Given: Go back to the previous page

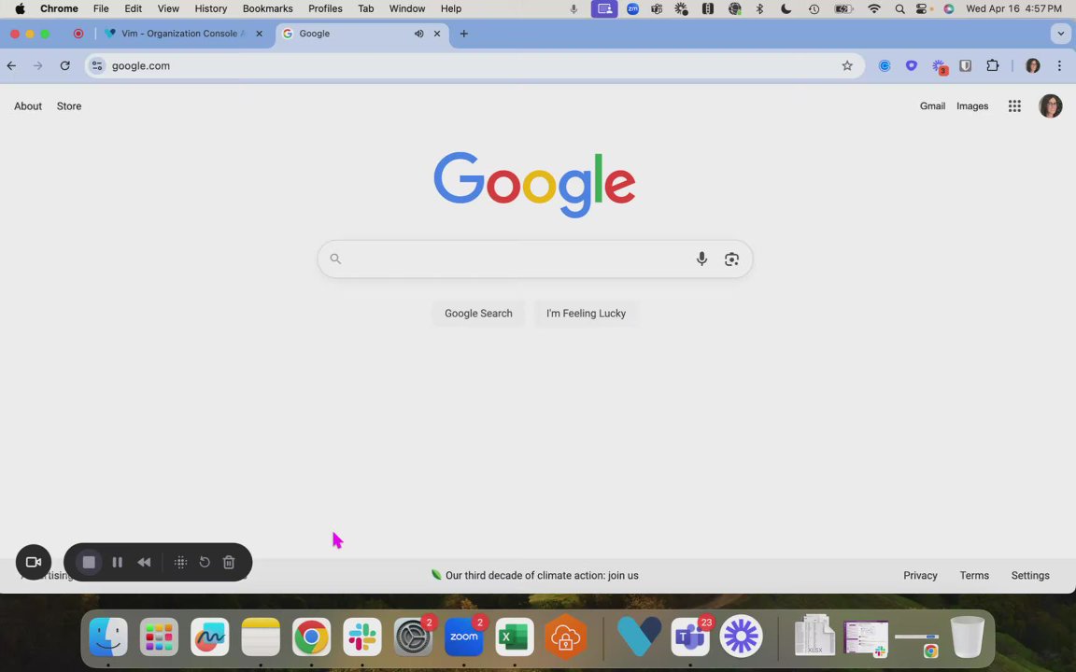Looking at the screenshot, I should coord(11,66).
